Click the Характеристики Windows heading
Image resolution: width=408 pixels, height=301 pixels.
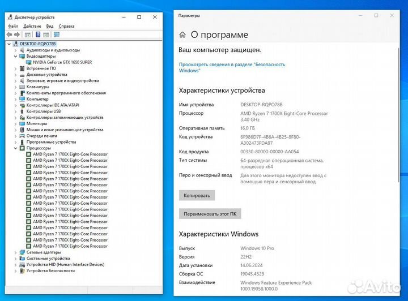tap(219, 234)
